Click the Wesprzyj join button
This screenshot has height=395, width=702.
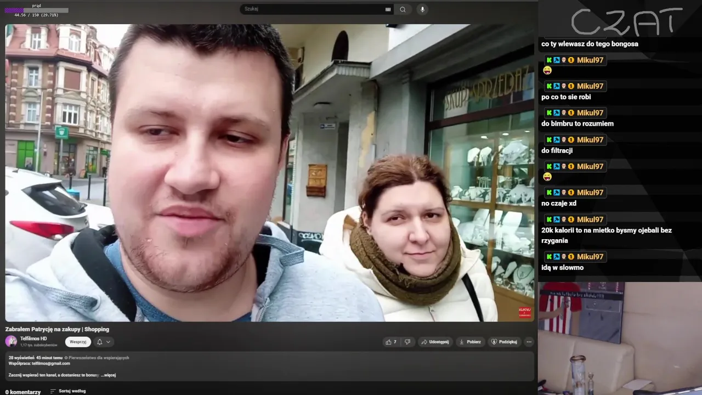[x=78, y=342]
